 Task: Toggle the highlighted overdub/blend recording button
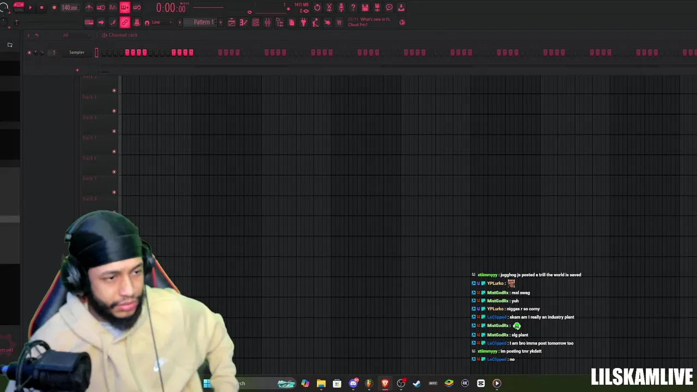coord(125,8)
